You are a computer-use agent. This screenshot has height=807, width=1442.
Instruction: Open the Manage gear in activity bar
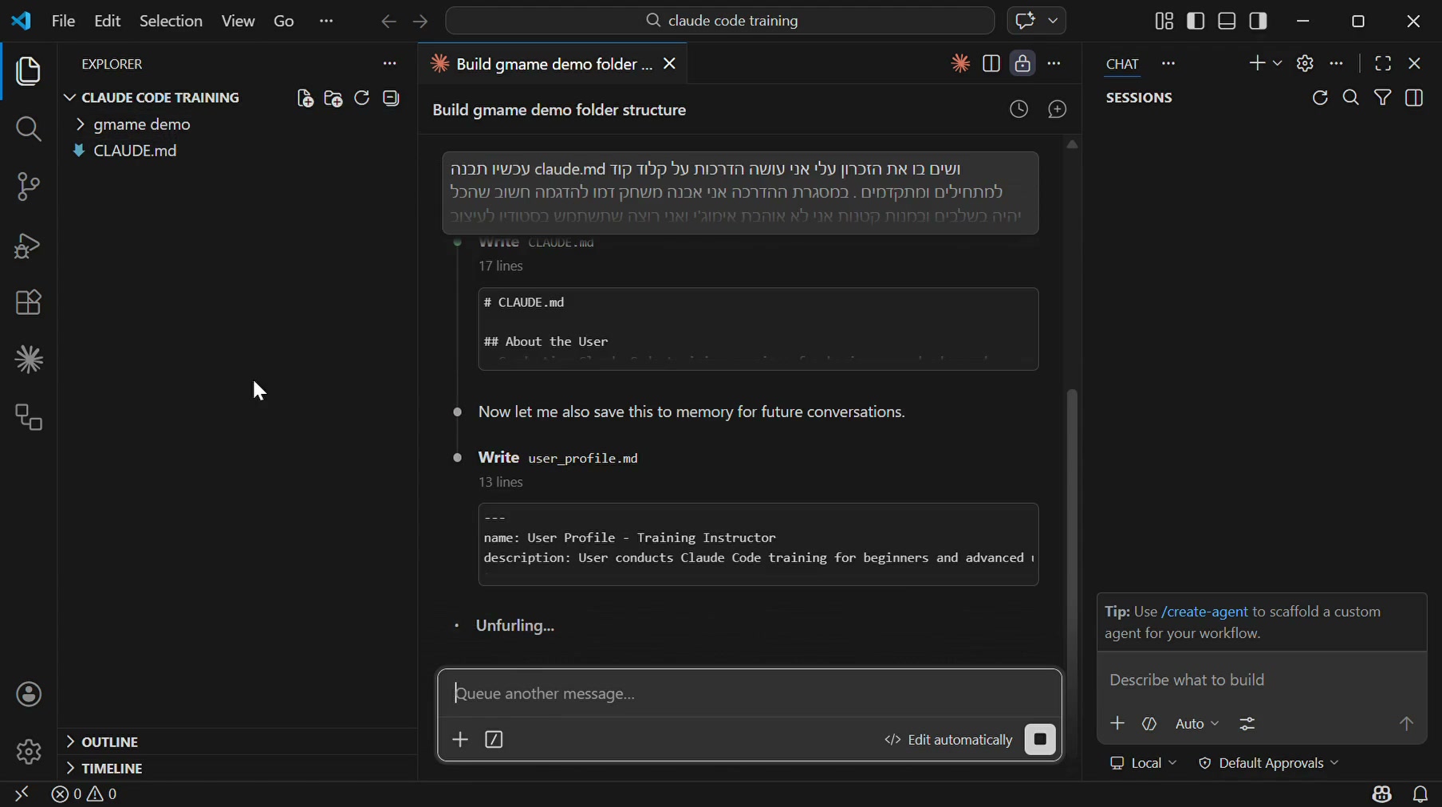pos(29,752)
